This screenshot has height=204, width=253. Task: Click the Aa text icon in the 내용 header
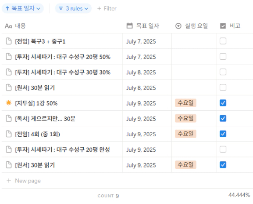8,26
